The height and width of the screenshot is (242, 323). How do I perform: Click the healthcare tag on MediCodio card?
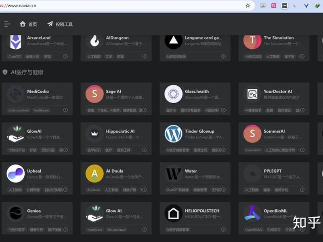tap(41, 110)
